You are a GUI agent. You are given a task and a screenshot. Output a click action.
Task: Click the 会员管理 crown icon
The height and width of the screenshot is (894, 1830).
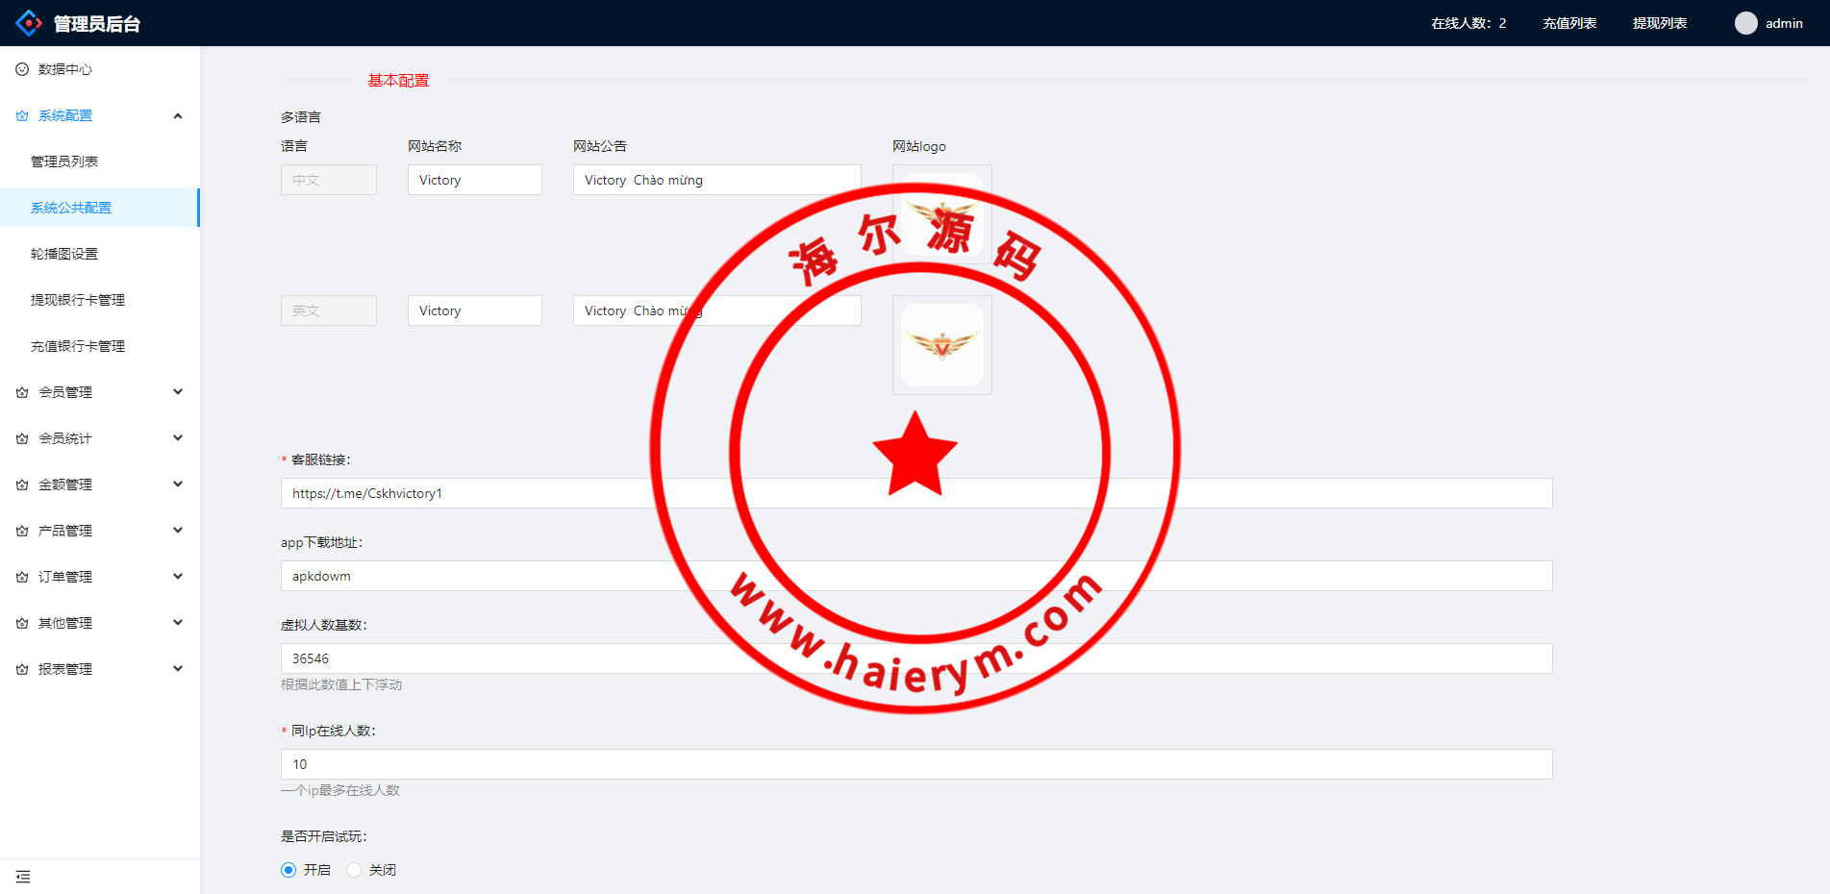coord(22,392)
